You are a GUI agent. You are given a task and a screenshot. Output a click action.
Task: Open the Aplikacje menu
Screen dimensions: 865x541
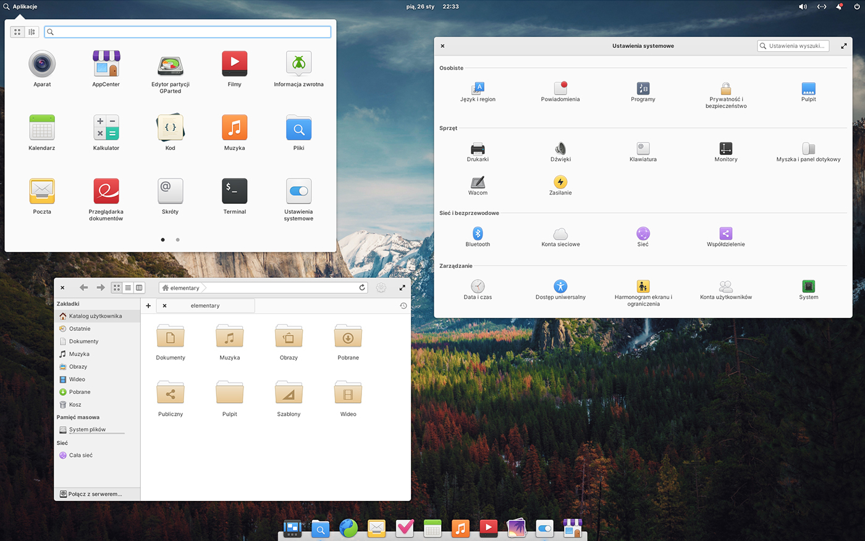click(x=20, y=7)
